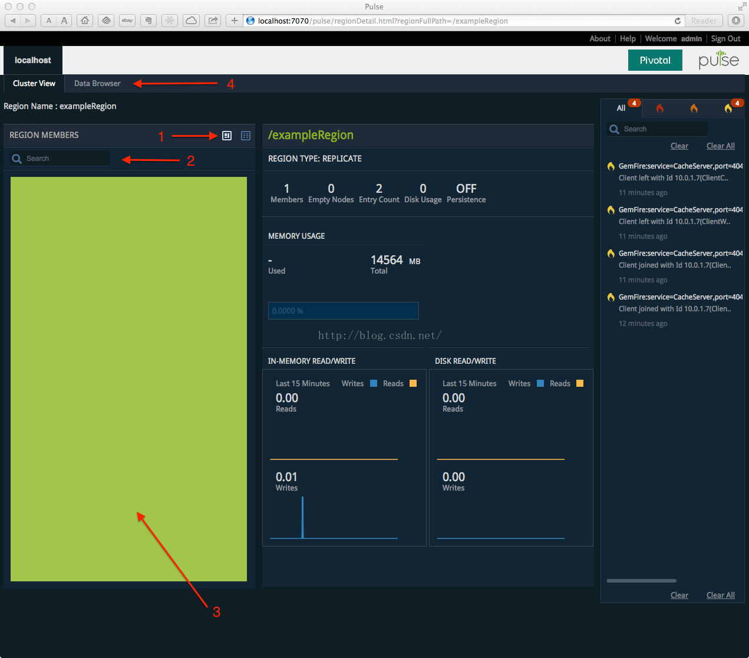The height and width of the screenshot is (658, 749).
Task: Click the alerts panel horizontal scrollbar
Action: tap(642, 581)
